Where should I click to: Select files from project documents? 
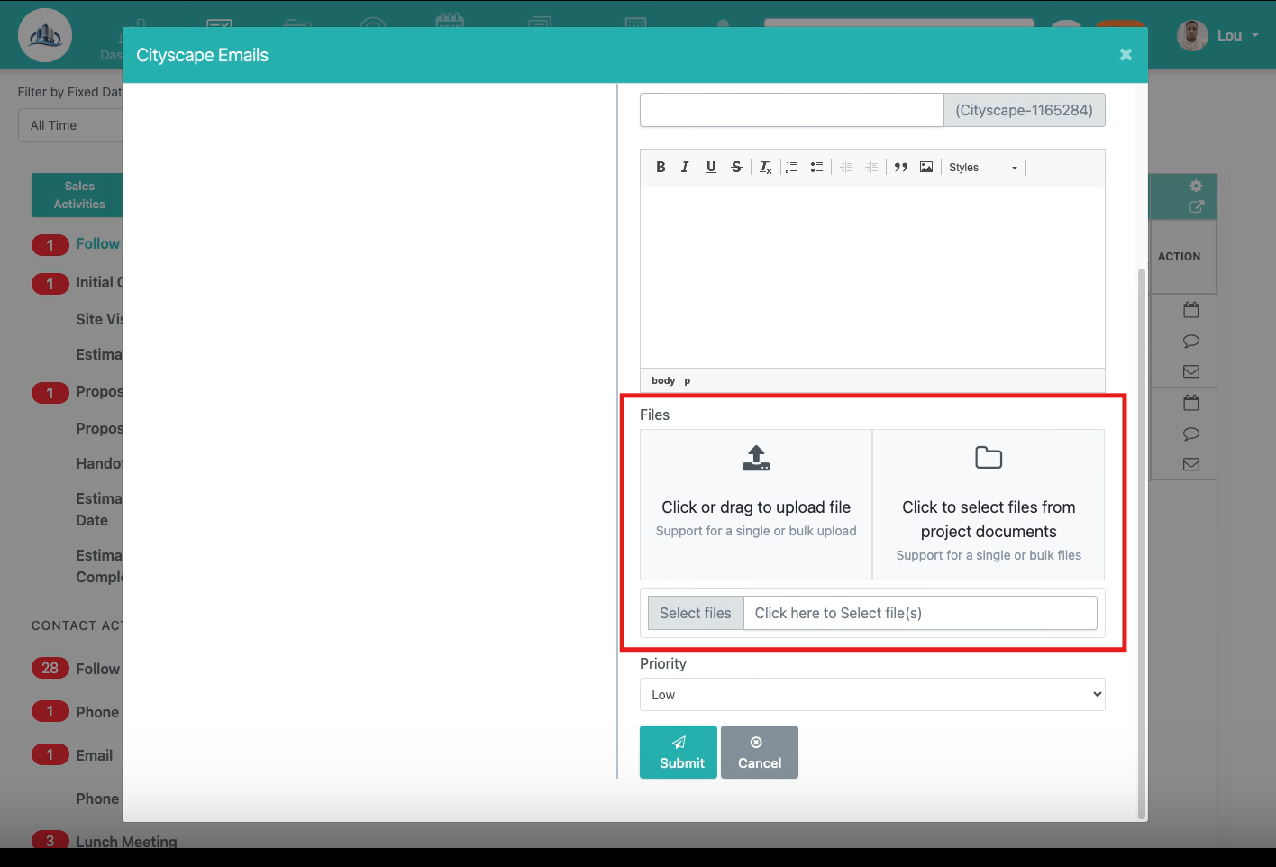tap(989, 504)
